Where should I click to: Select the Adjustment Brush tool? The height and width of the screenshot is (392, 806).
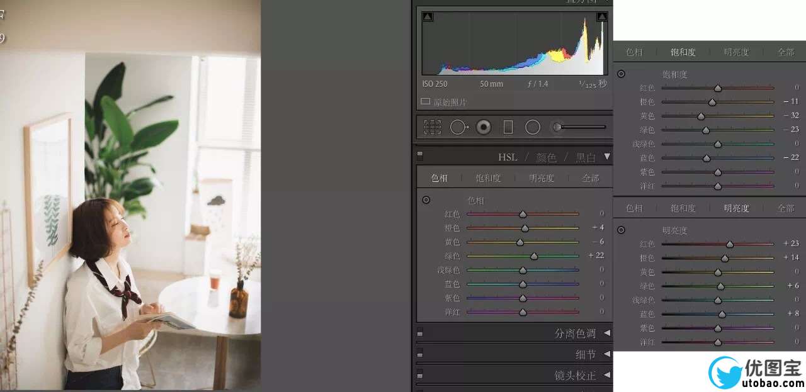(557, 127)
